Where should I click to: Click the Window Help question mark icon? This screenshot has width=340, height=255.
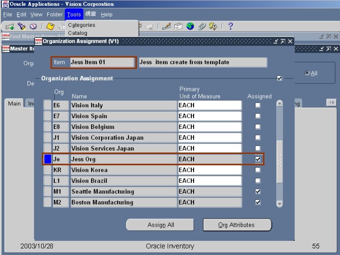230,26
